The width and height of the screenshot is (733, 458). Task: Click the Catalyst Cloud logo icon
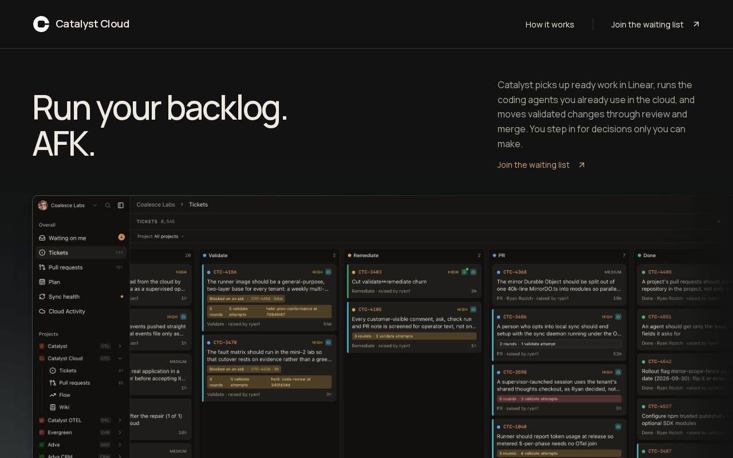coord(41,24)
